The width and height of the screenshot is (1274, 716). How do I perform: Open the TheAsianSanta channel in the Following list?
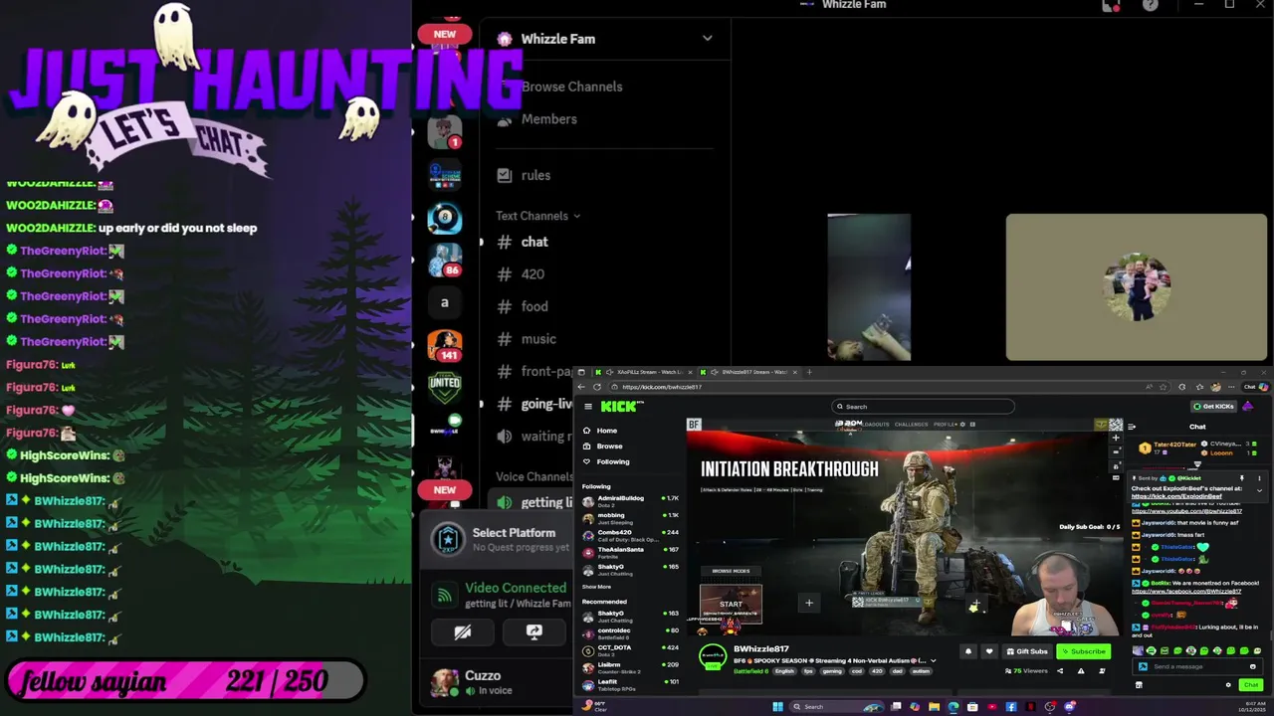(631, 552)
